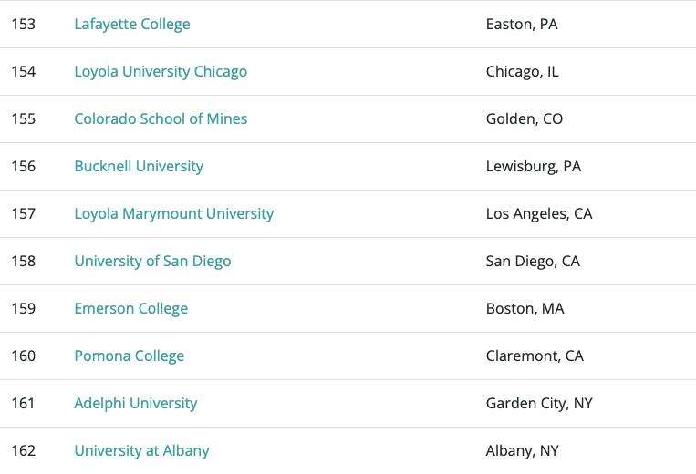Click the Lewisburg, PA location text
This screenshot has width=696, height=474.
pos(533,167)
